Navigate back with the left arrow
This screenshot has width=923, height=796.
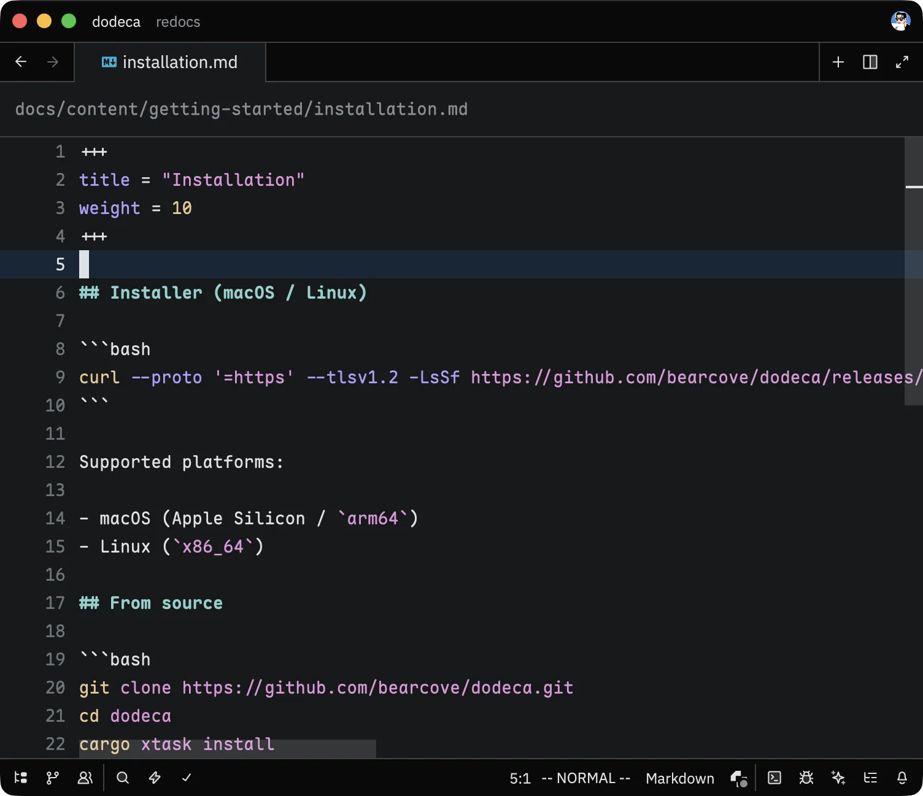21,62
